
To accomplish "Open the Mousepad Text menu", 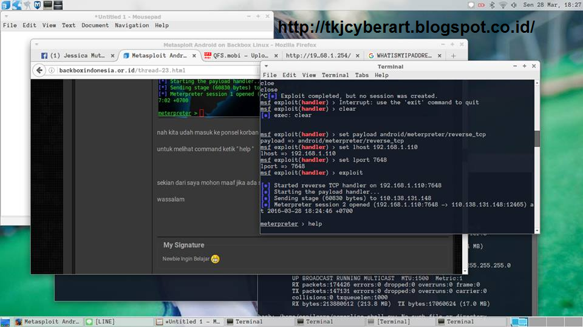I will (69, 25).
